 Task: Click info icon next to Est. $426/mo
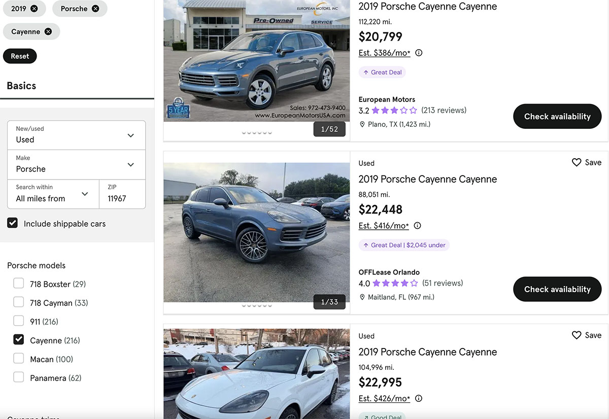[x=419, y=398]
